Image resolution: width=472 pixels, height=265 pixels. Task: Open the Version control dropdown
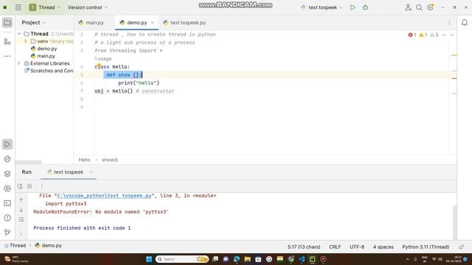click(88, 7)
